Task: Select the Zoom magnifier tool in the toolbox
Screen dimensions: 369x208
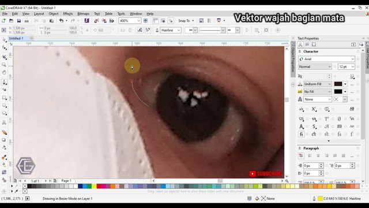Action: [x=4, y=64]
